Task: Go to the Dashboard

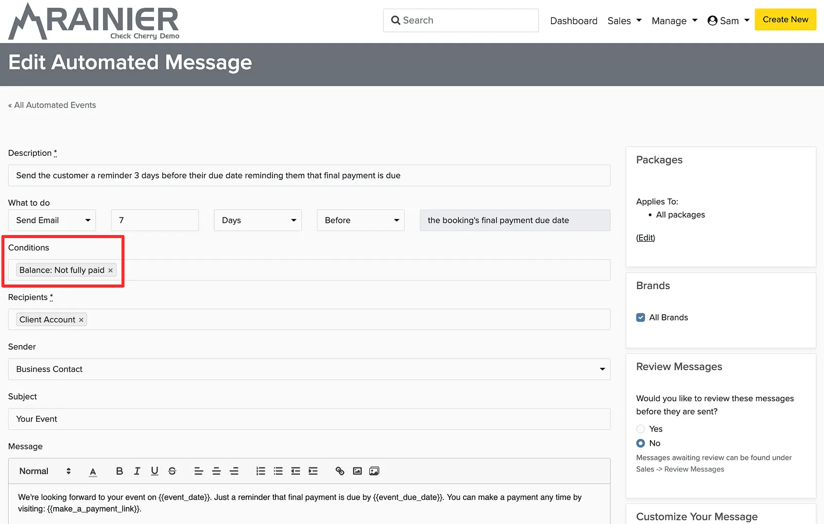Action: coord(574,21)
